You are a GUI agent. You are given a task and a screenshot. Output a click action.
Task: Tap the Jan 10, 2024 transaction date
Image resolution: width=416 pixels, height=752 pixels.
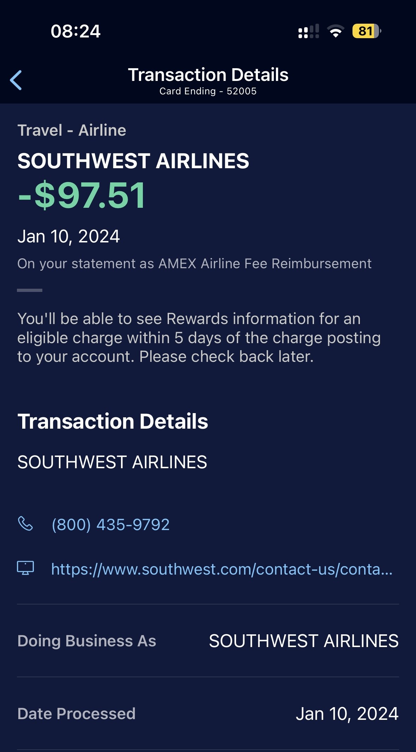pos(69,236)
